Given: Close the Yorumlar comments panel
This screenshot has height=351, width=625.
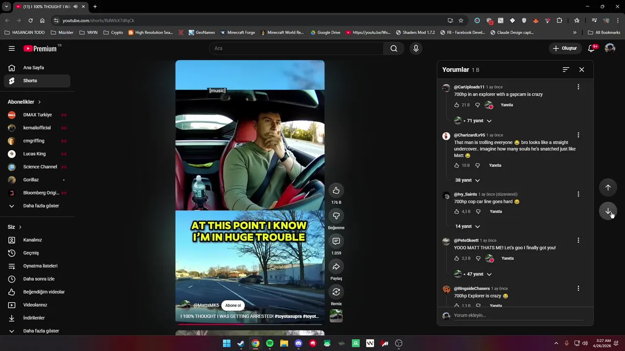Looking at the screenshot, I should (582, 70).
